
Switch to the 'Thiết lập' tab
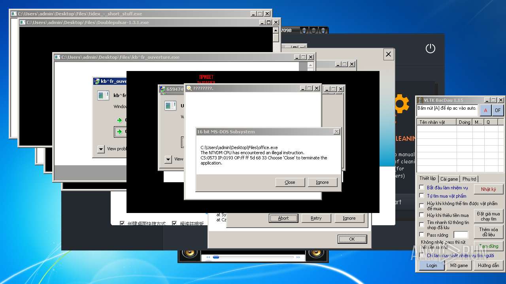pos(427,178)
